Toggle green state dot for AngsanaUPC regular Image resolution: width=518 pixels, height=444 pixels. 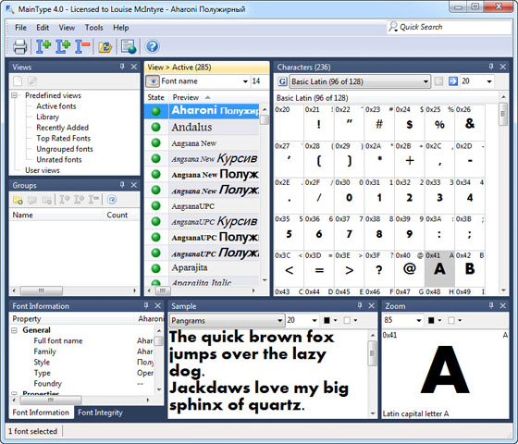pos(156,205)
